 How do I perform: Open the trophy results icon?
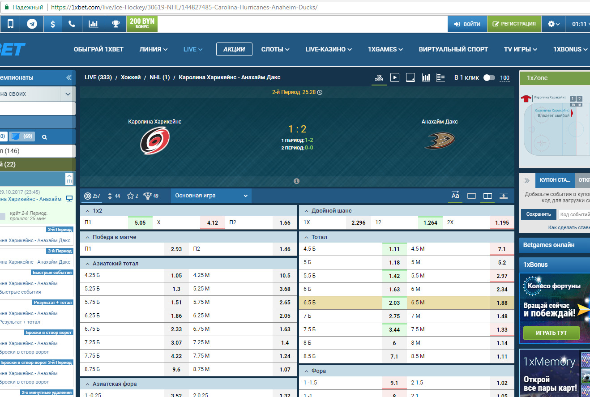pos(115,24)
